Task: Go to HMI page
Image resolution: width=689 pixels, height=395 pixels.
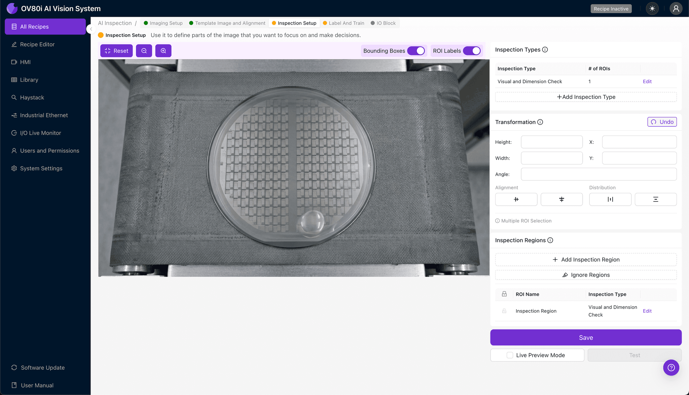Action: pos(45,62)
